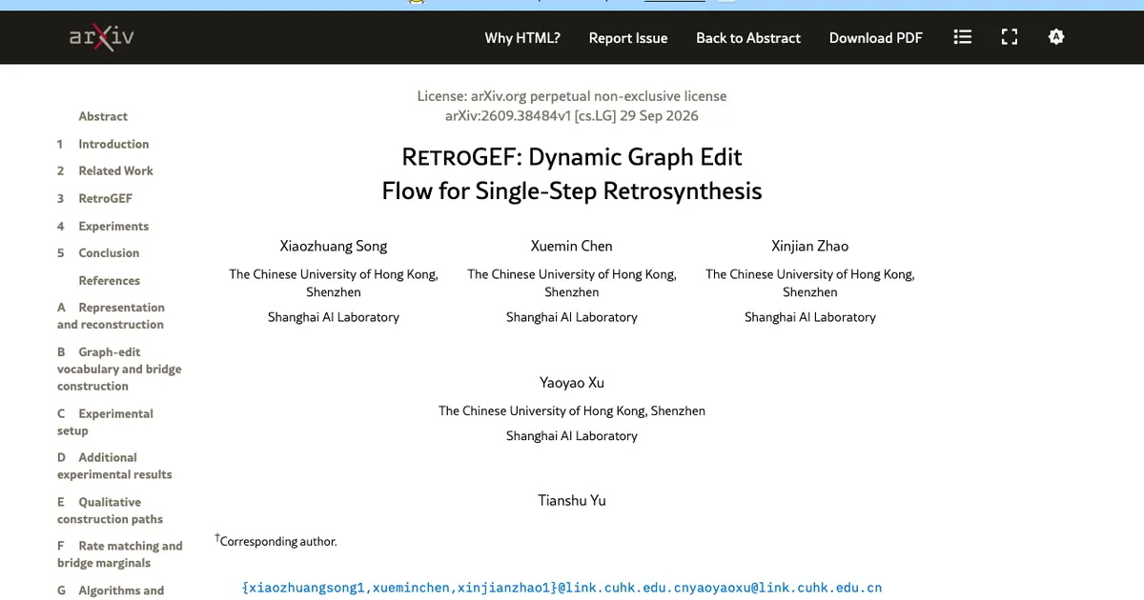The width and height of the screenshot is (1144, 600).
Task: Enter fullscreen with the expand icon
Action: 1010,37
